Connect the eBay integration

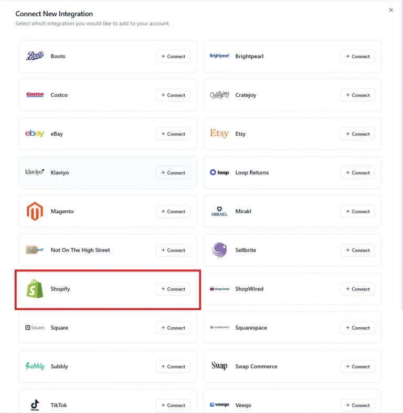click(x=173, y=134)
